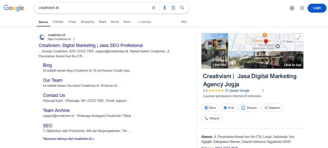Open the knowledge panel more options dots
This screenshot has width=328, height=148.
[263, 91]
